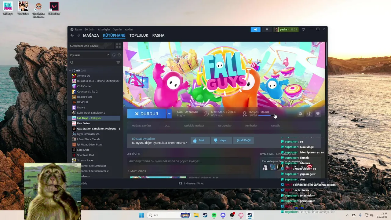The image size is (391, 220).
Task: Open the Destek link
Action: 275,126
